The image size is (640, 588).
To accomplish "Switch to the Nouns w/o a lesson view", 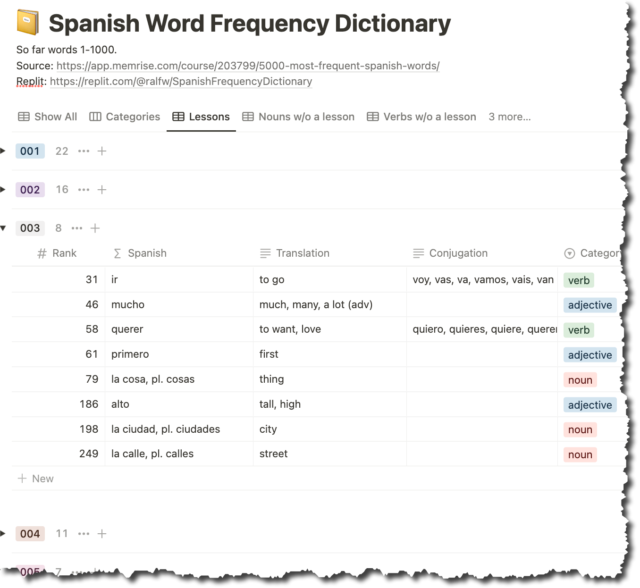I will (x=306, y=117).
